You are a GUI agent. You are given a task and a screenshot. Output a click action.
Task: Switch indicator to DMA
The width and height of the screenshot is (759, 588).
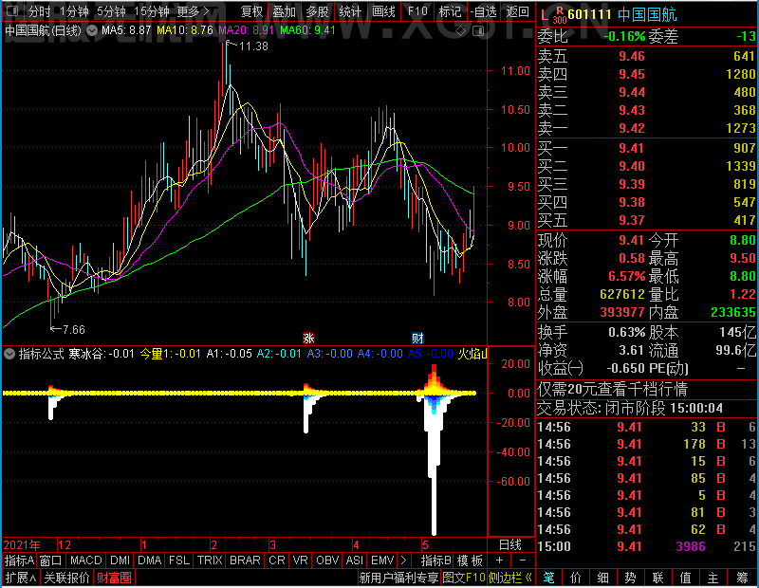(150, 560)
